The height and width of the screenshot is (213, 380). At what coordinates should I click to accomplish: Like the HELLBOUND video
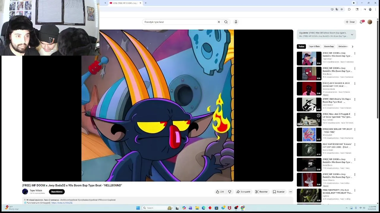(220, 192)
